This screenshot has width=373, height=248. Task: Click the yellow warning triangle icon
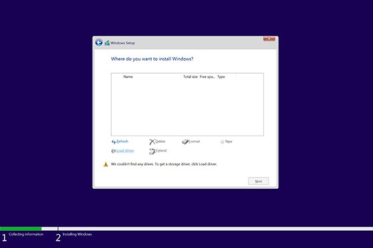(x=106, y=164)
